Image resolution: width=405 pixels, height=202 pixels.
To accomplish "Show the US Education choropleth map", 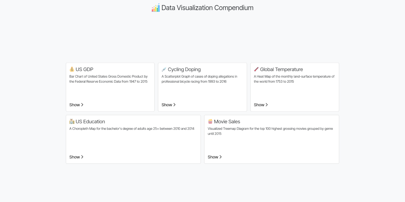I will 74,157.
